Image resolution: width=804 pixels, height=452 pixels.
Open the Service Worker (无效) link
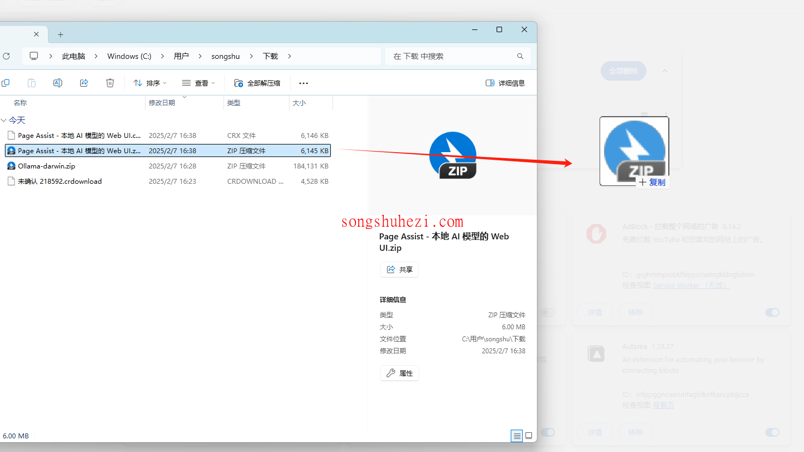(691, 286)
